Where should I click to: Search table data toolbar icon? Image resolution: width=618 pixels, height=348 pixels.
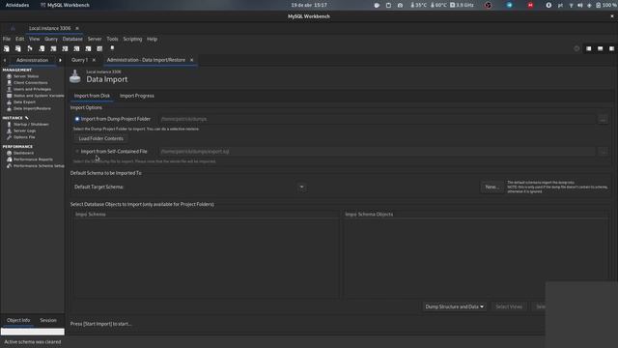coord(99,48)
